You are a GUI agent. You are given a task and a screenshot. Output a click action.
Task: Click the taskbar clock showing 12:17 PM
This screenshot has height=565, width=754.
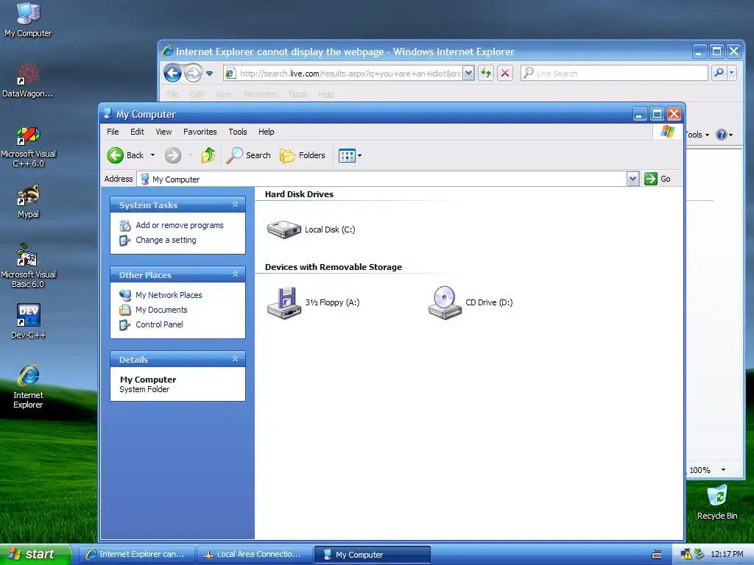point(727,554)
